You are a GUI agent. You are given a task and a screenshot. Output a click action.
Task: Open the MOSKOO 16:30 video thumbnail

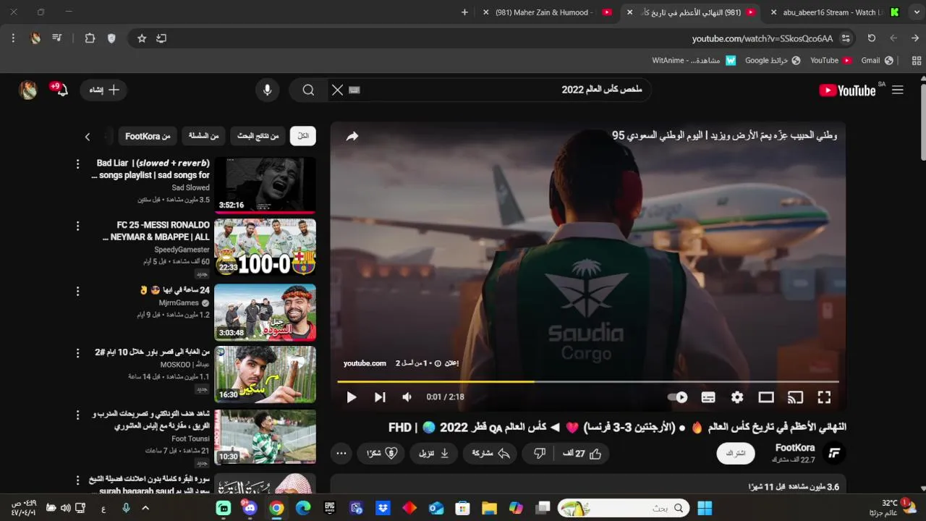pyautogui.click(x=265, y=374)
